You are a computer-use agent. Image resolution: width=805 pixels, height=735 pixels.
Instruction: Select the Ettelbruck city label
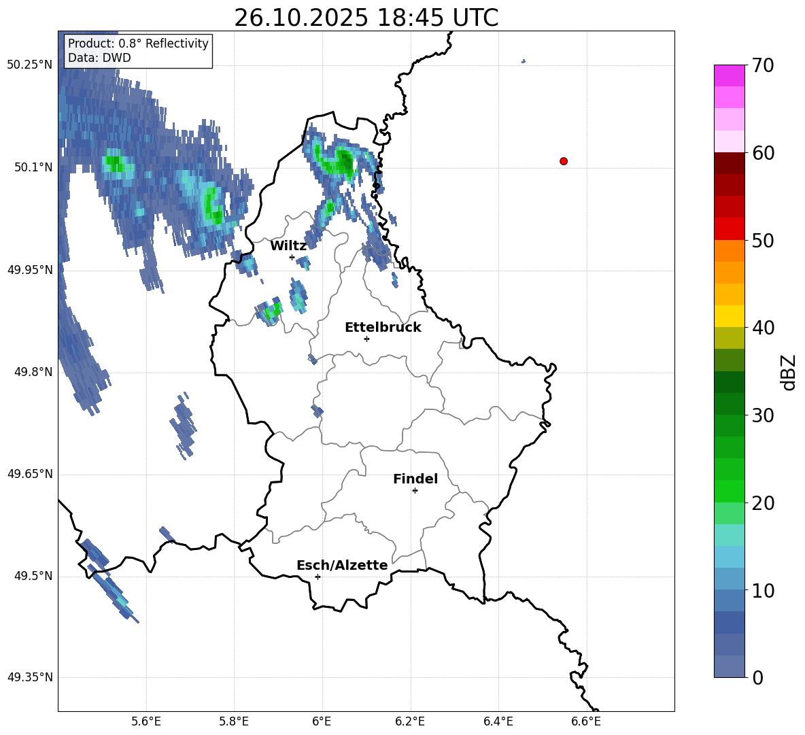tap(383, 328)
